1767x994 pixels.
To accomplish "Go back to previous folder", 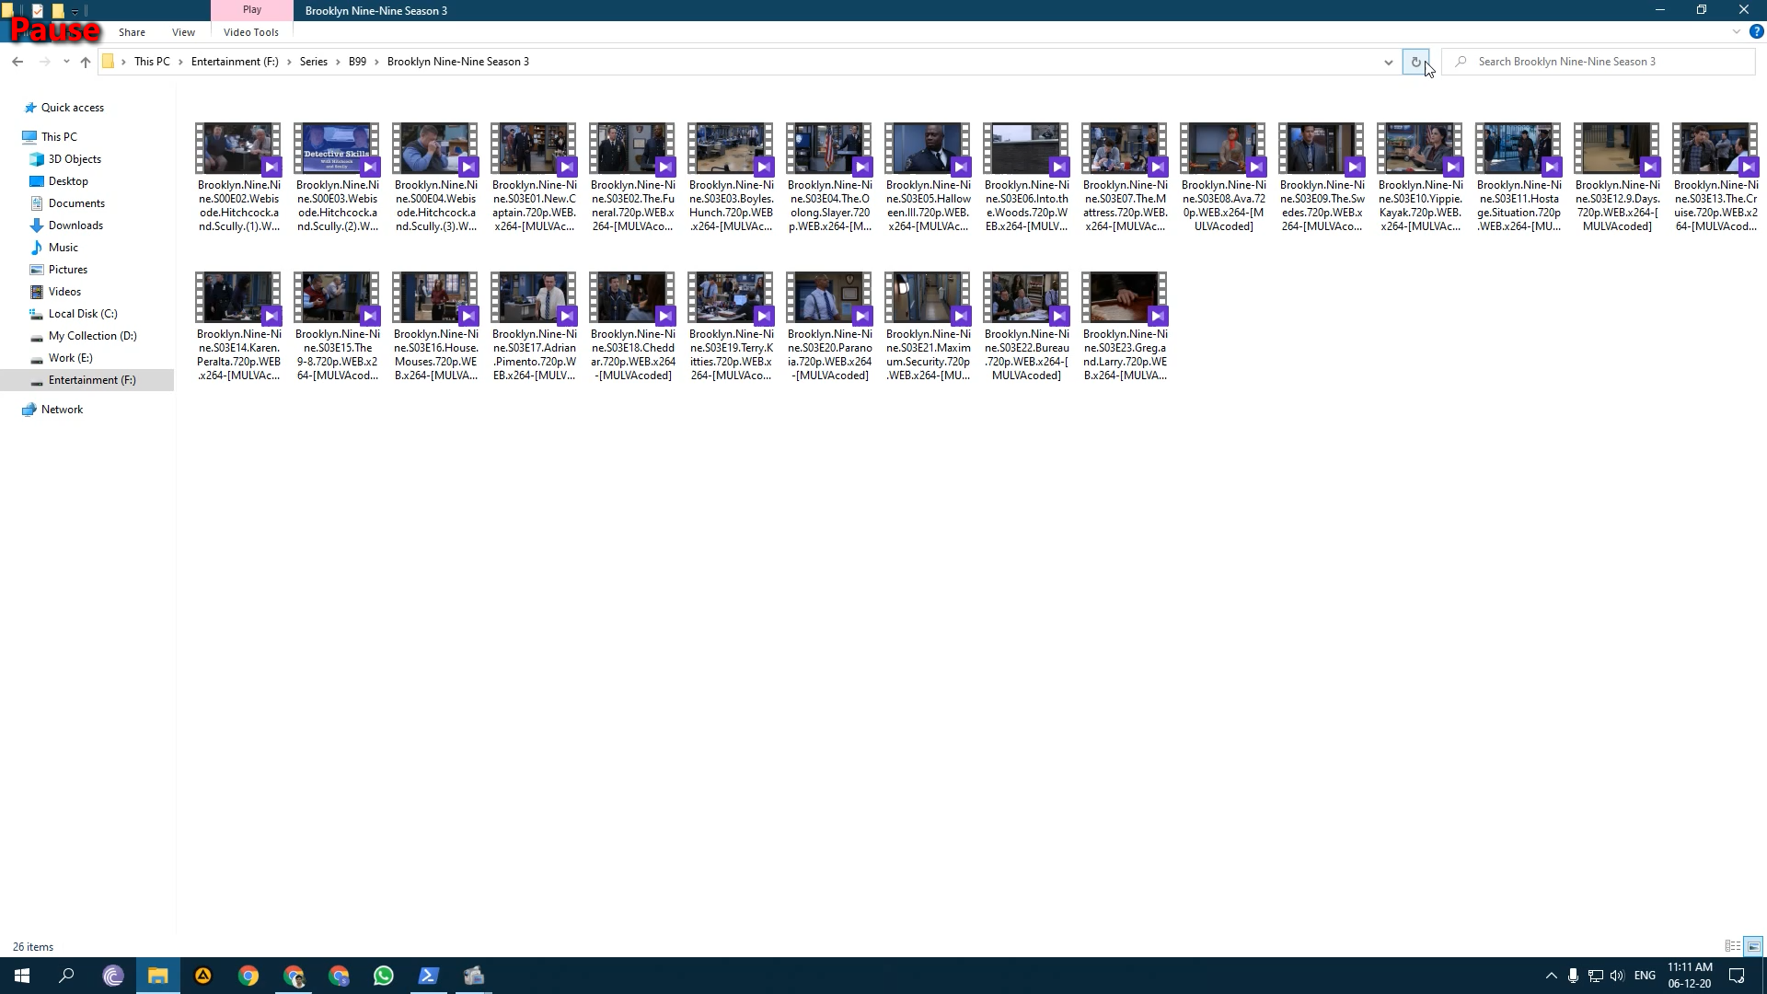I will pyautogui.click(x=17, y=62).
